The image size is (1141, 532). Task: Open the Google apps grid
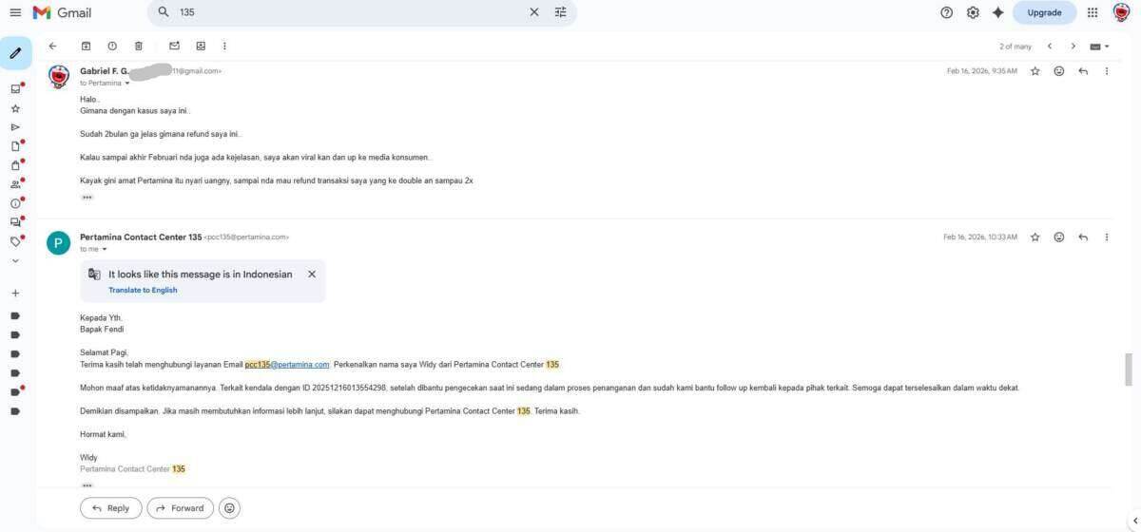coord(1093,12)
